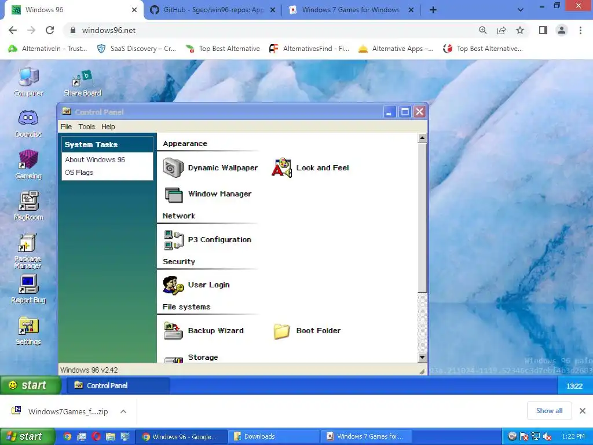The image size is (593, 445).
Task: Open a new browser tab
Action: coord(433,10)
